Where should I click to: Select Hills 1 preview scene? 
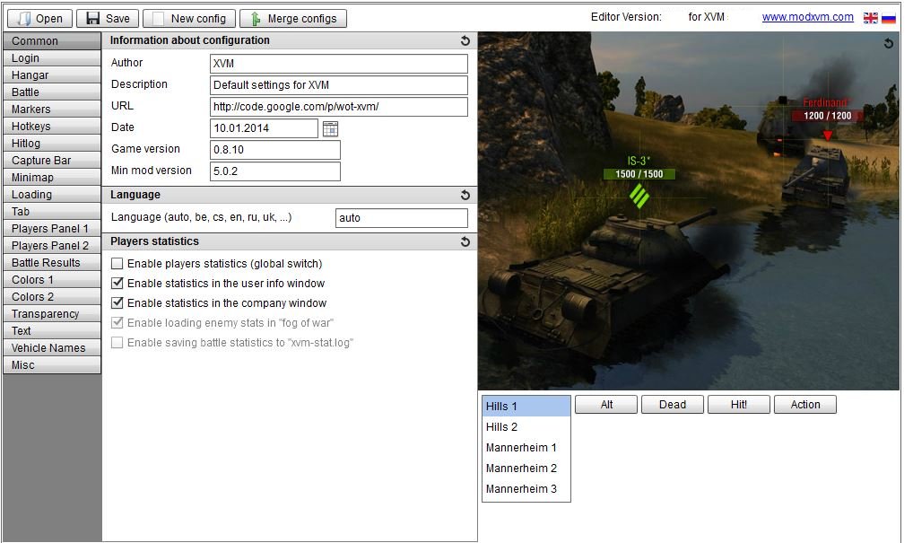coord(526,406)
